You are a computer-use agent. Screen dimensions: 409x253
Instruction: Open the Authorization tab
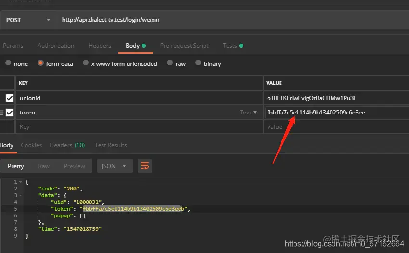[56, 46]
